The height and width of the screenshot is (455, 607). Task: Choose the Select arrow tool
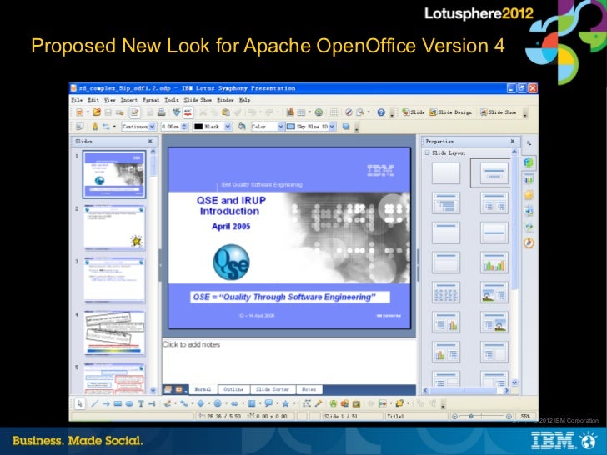80,403
